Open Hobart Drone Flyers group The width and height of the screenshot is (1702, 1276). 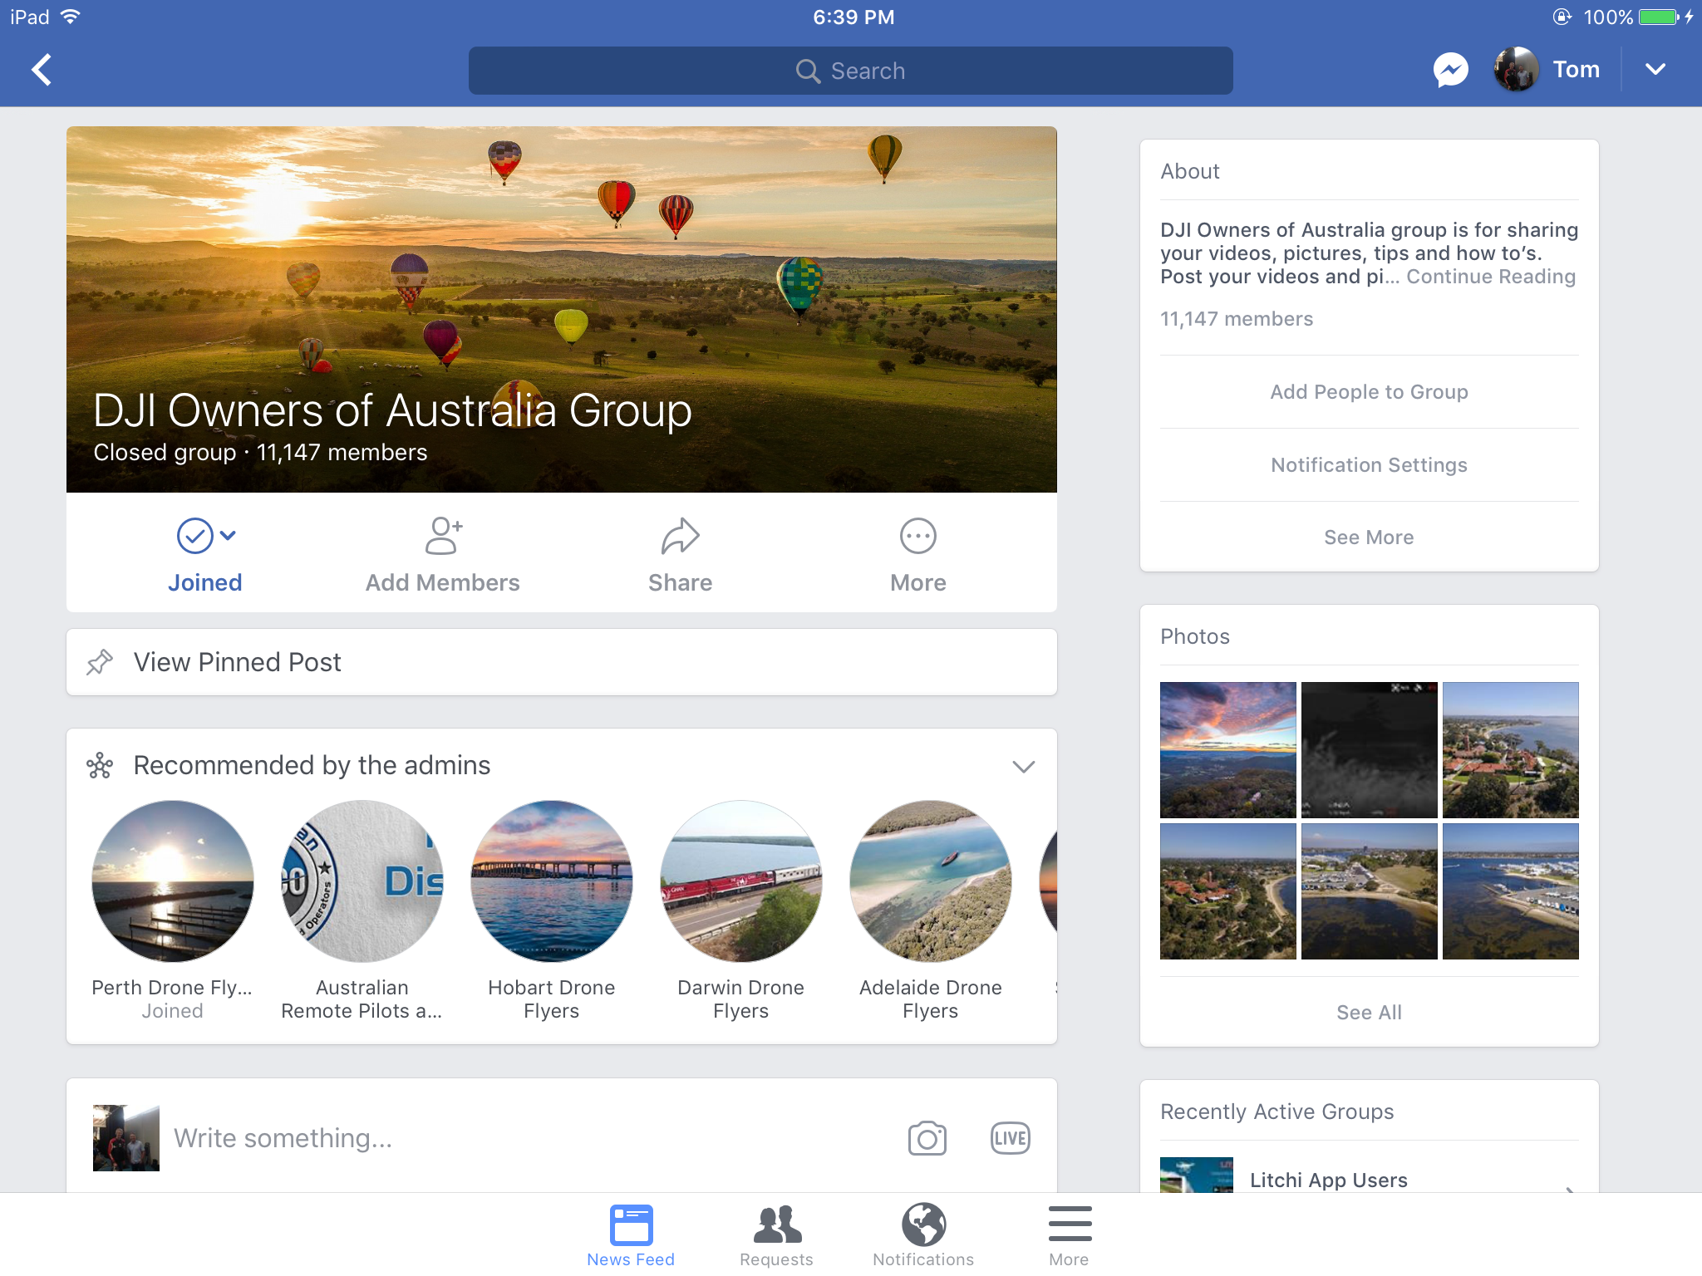(x=551, y=881)
